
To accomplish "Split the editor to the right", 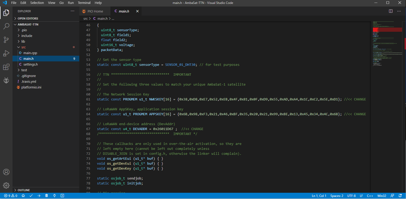I will click(391, 11).
